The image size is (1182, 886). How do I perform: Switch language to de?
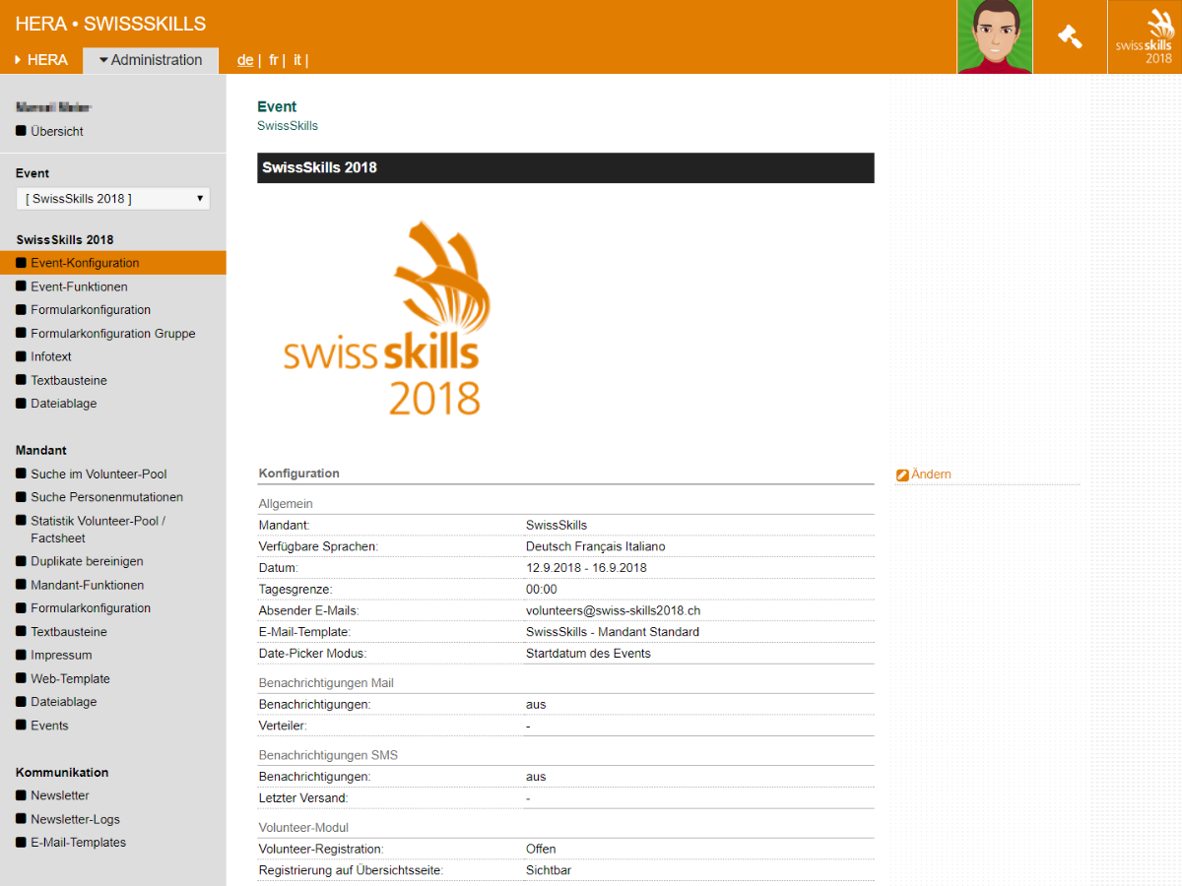[245, 60]
